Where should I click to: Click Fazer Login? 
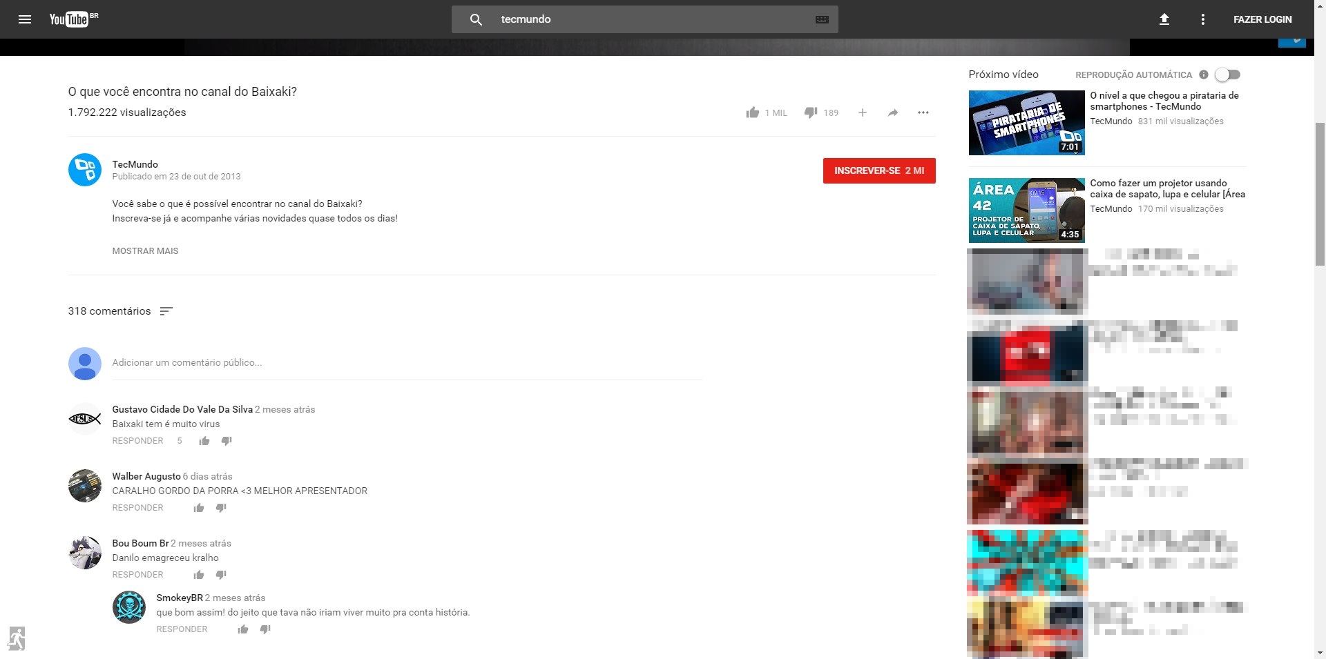(1262, 19)
